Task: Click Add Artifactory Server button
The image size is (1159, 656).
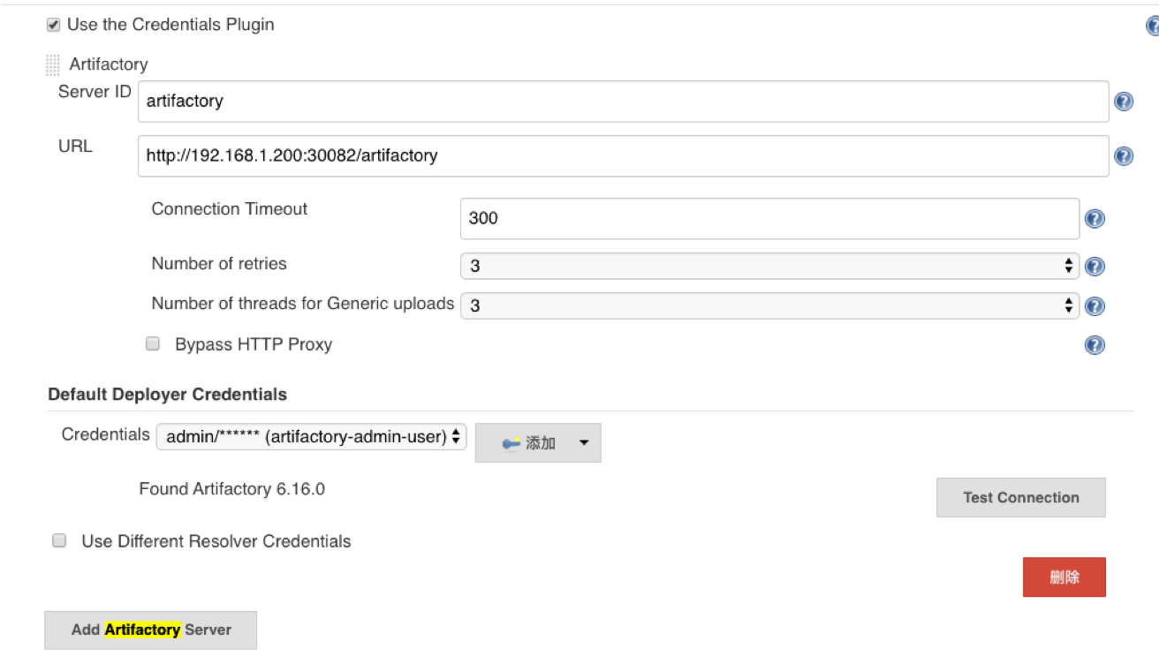Action: (x=151, y=630)
